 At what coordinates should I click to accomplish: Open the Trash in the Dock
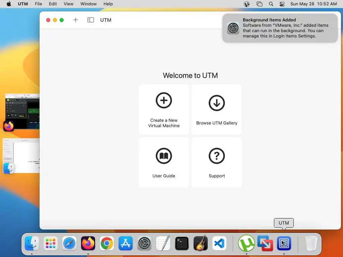(311, 243)
